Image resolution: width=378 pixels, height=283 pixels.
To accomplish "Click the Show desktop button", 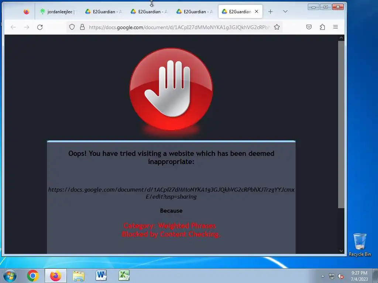I will pos(375,276).
